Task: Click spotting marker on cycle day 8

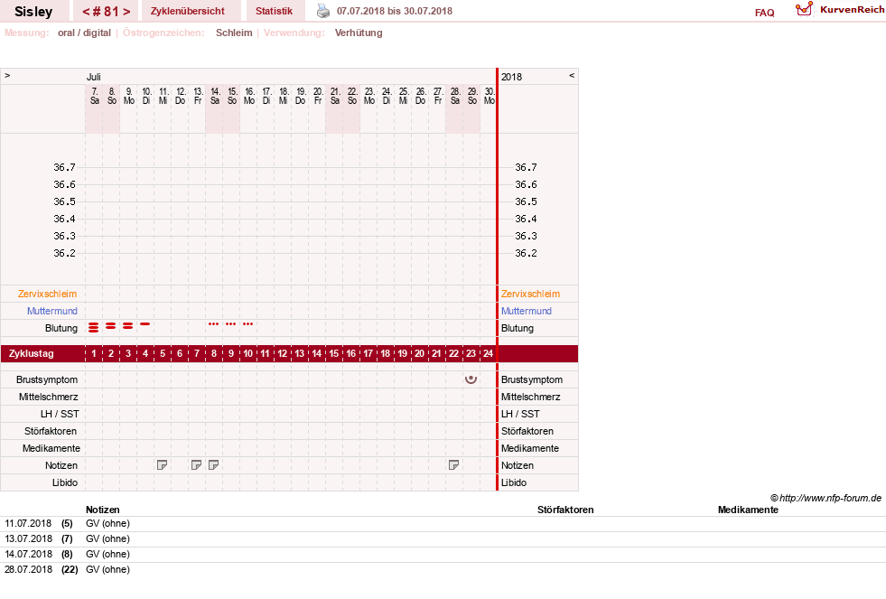Action: tap(213, 323)
